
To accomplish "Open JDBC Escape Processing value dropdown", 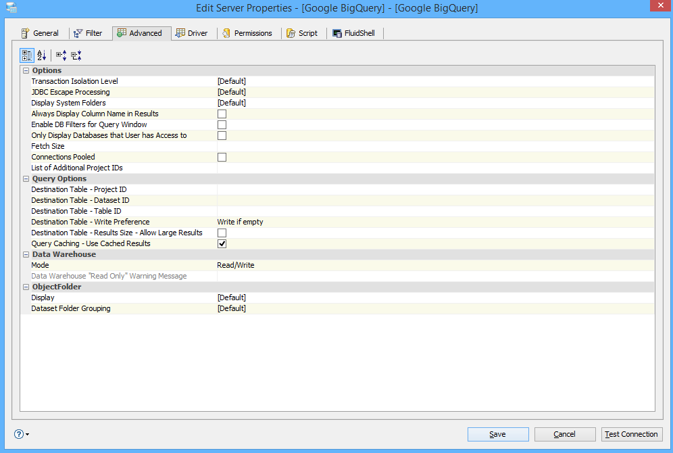I will 436,92.
